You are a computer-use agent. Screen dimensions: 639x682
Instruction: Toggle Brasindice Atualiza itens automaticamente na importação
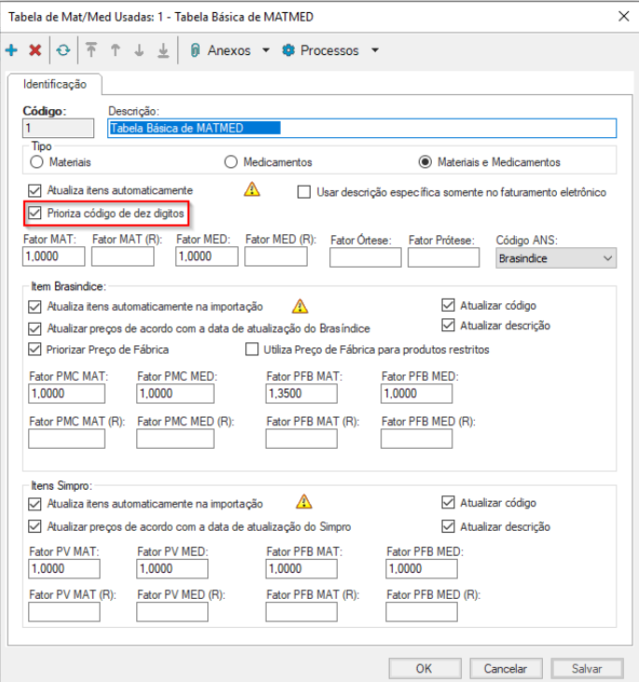35,307
